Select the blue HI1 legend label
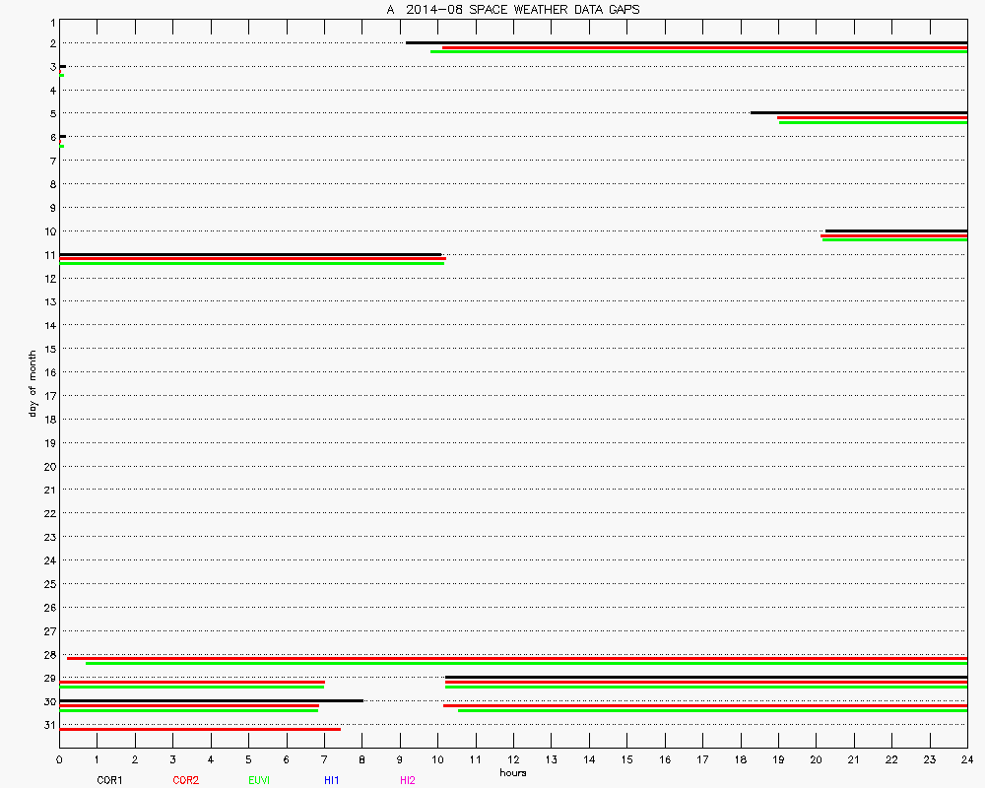This screenshot has height=788, width=985. click(x=331, y=780)
